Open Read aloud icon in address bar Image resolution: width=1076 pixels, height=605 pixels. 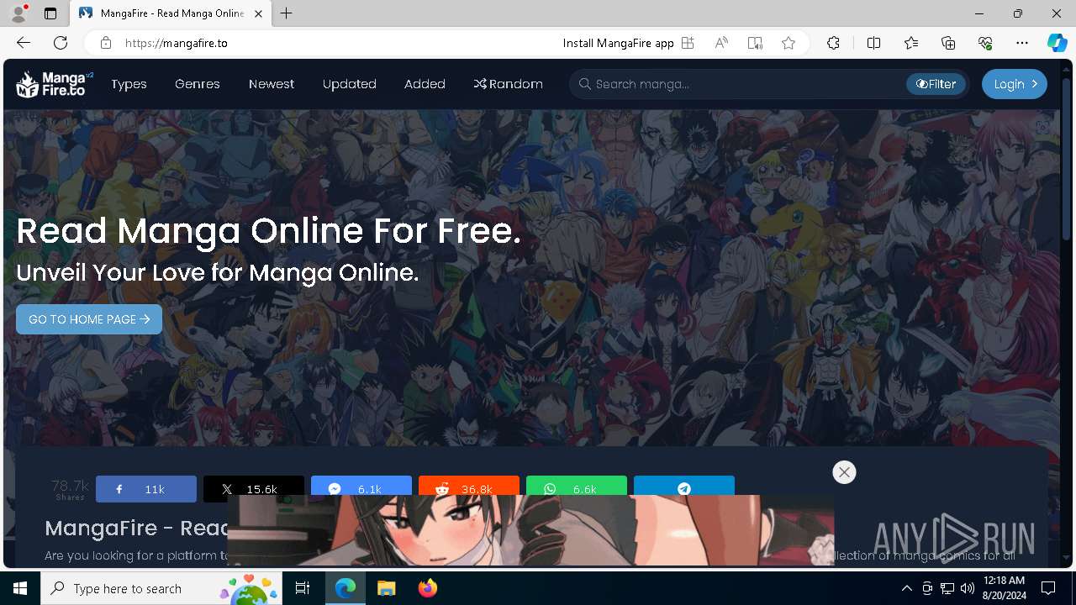pos(721,43)
